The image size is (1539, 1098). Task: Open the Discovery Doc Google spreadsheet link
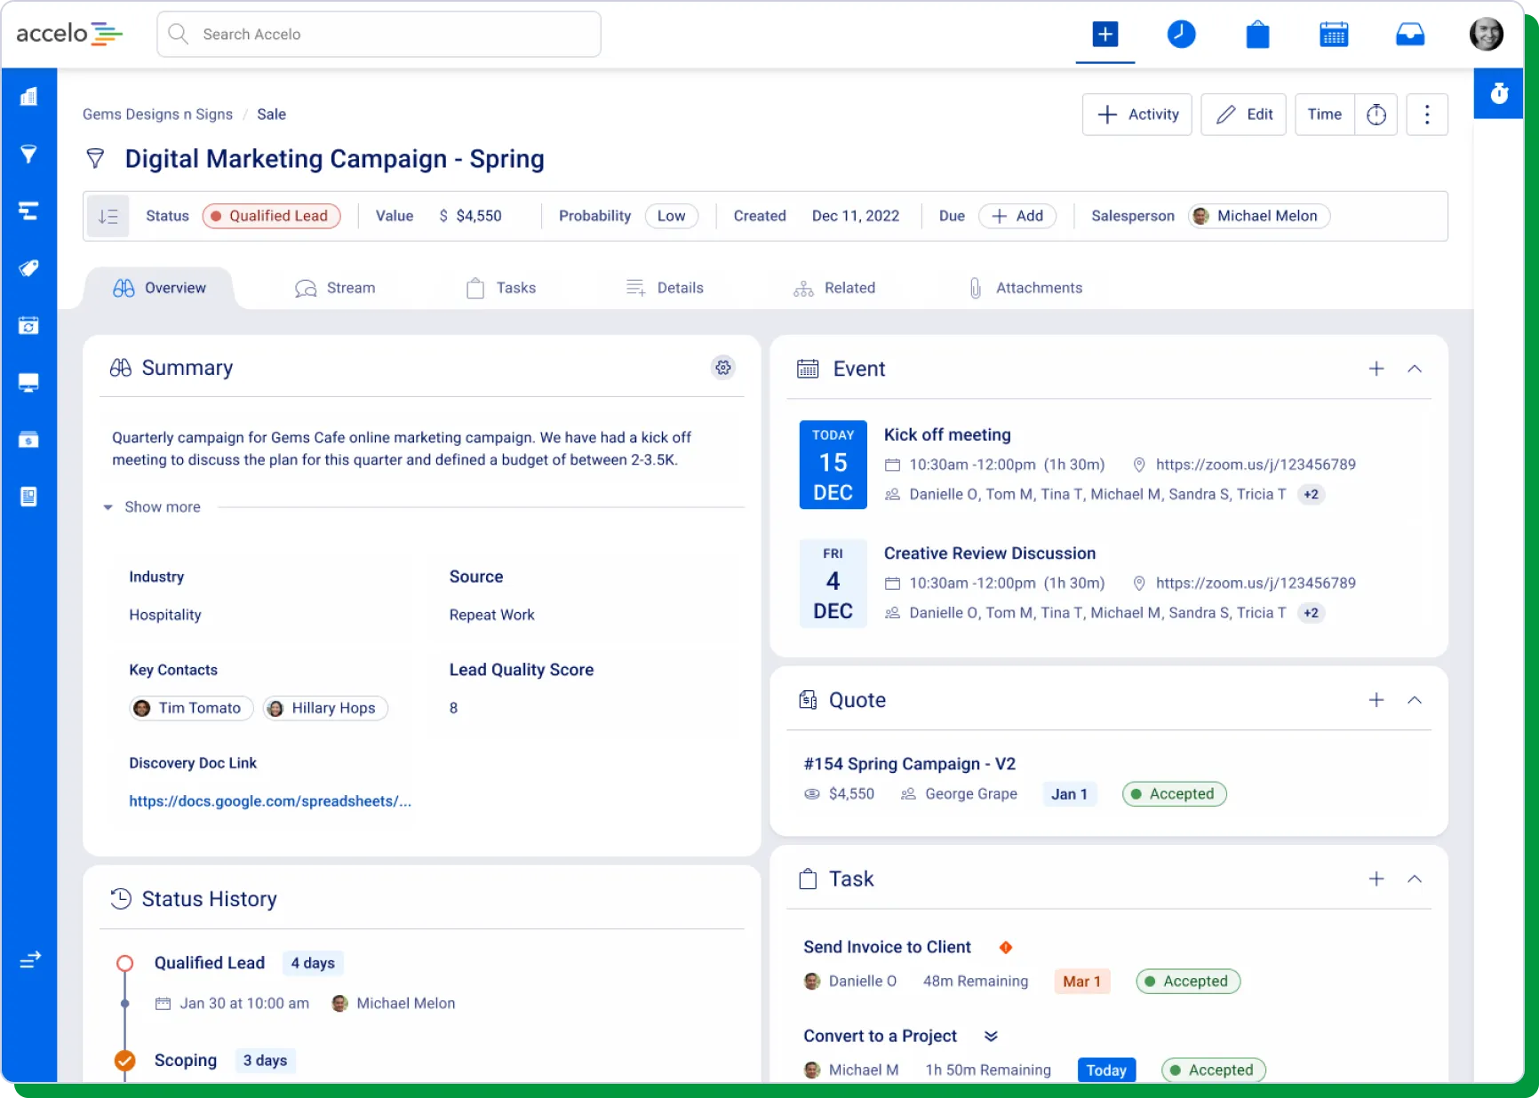270,801
